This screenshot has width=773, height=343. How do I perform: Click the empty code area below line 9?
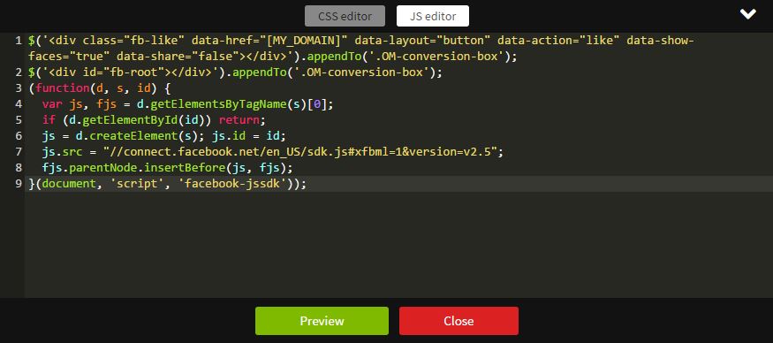[398, 244]
